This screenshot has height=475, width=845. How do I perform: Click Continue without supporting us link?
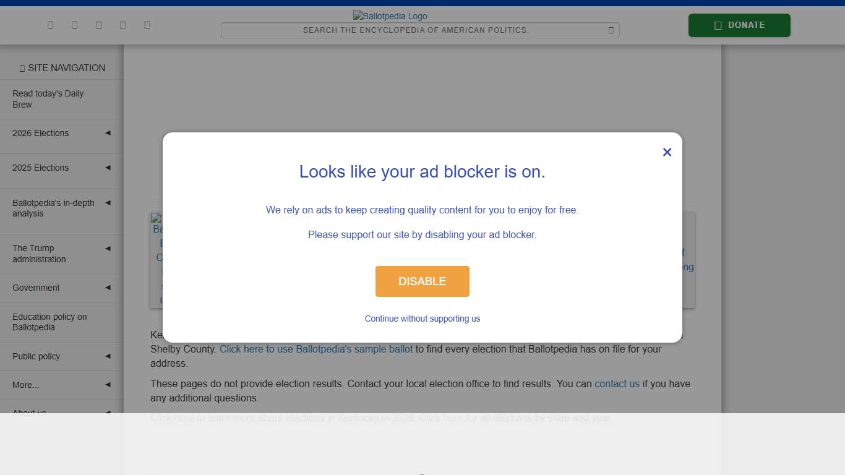click(x=422, y=319)
